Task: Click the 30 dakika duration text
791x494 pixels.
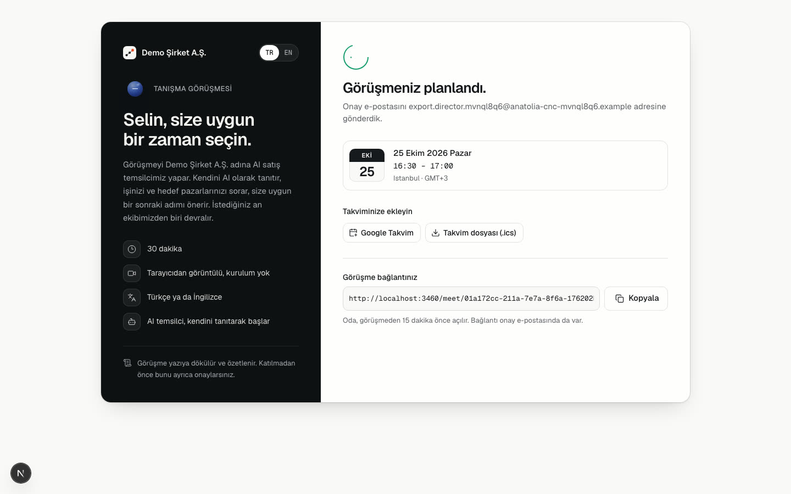Action: [x=164, y=249]
